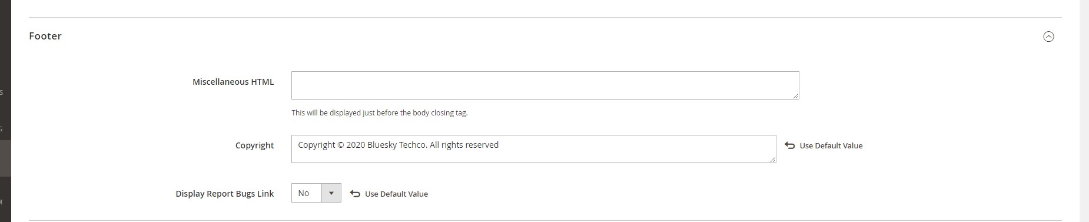Screen dimensions: 1089x222
Task: Open the Display Report Bugs Link dropdown arrow
Action: (x=331, y=193)
